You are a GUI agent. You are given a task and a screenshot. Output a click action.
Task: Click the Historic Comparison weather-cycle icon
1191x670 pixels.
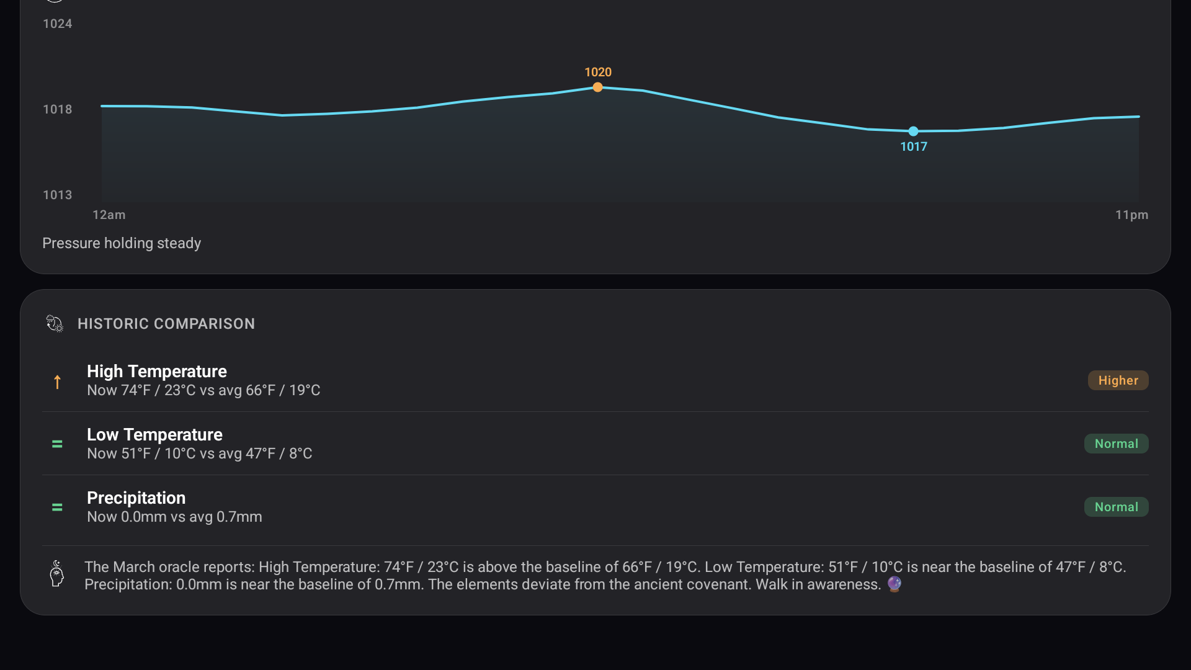click(55, 323)
